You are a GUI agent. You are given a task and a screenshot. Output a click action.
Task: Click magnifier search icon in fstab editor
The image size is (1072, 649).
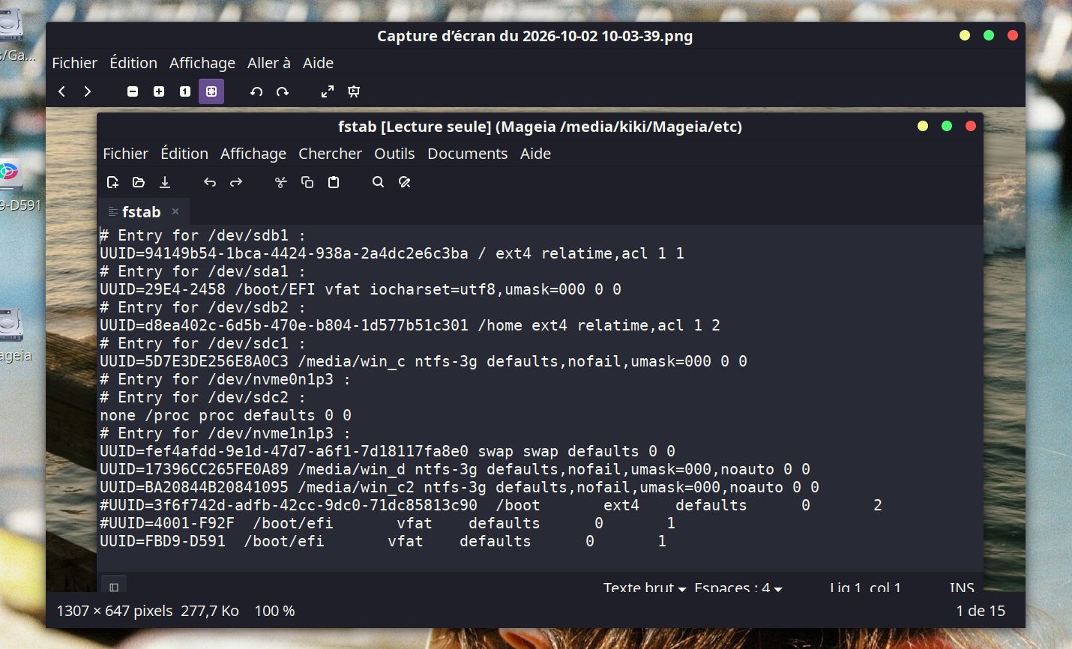379,182
